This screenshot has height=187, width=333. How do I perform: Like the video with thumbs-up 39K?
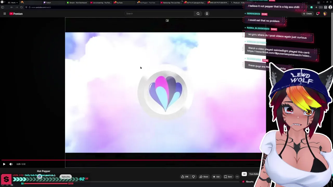click(185, 177)
